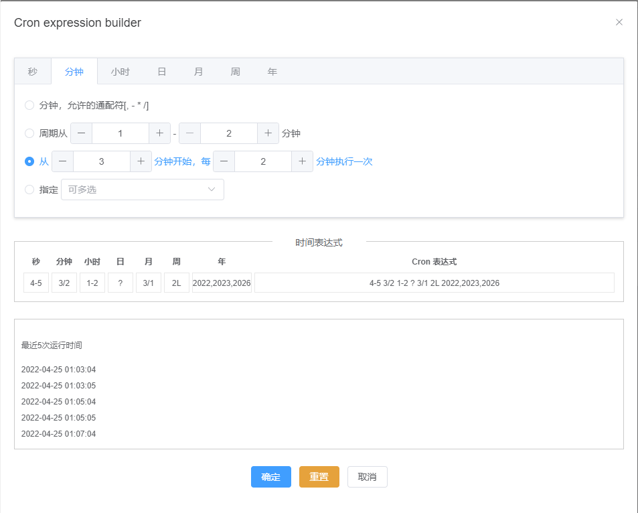Click the 确定 button
Image resolution: width=638 pixels, height=513 pixels.
[271, 477]
